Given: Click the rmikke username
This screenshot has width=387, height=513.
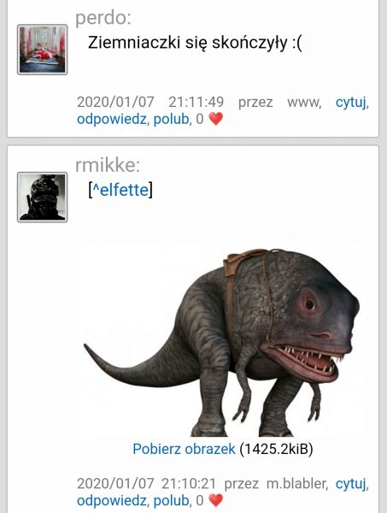Looking at the screenshot, I should pos(108,165).
